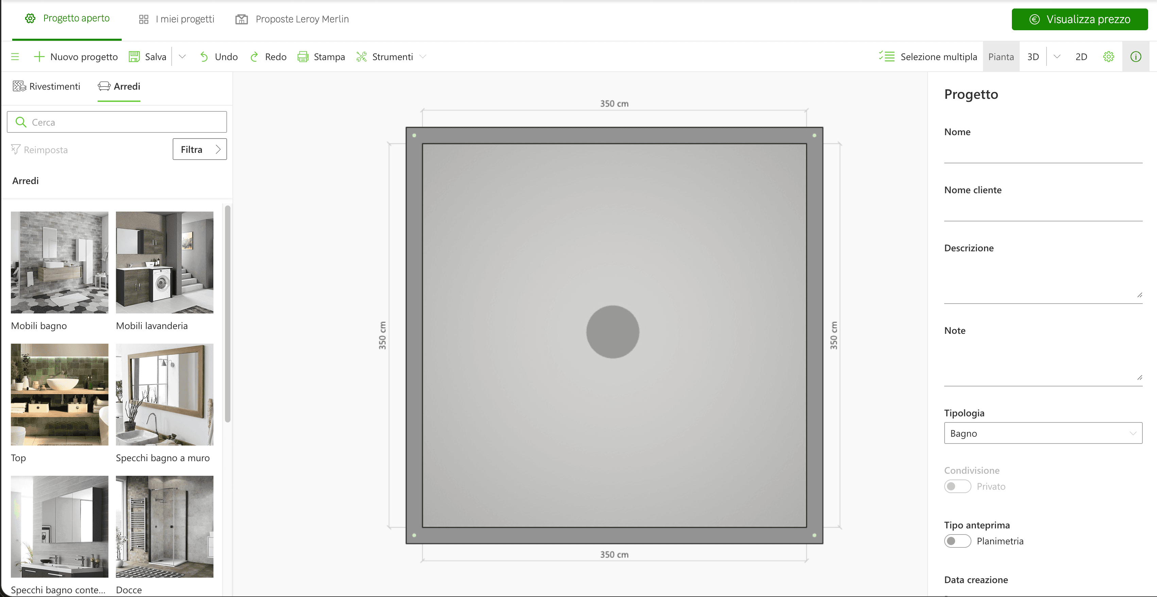Open the 3D view dropdown chevron
The image size is (1157, 597).
1057,56
